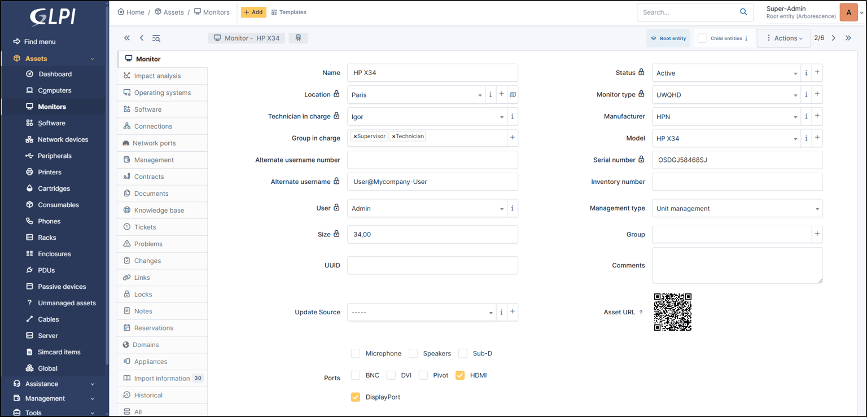Expand the Assistance sidebar menu
The width and height of the screenshot is (867, 417).
pos(54,384)
